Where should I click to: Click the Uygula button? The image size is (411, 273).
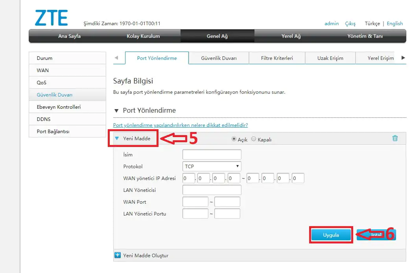[331, 235]
